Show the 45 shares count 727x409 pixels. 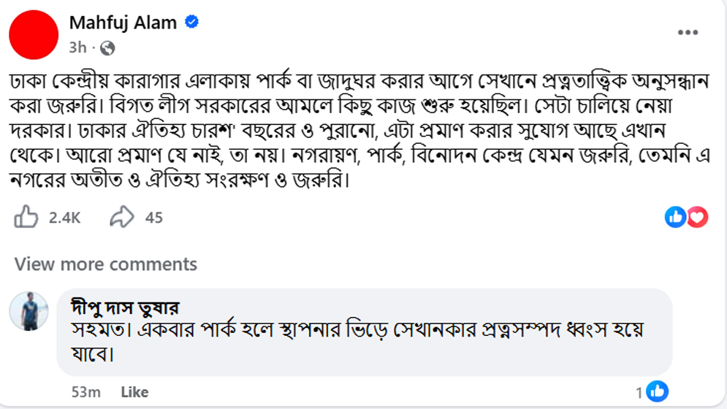tap(154, 218)
